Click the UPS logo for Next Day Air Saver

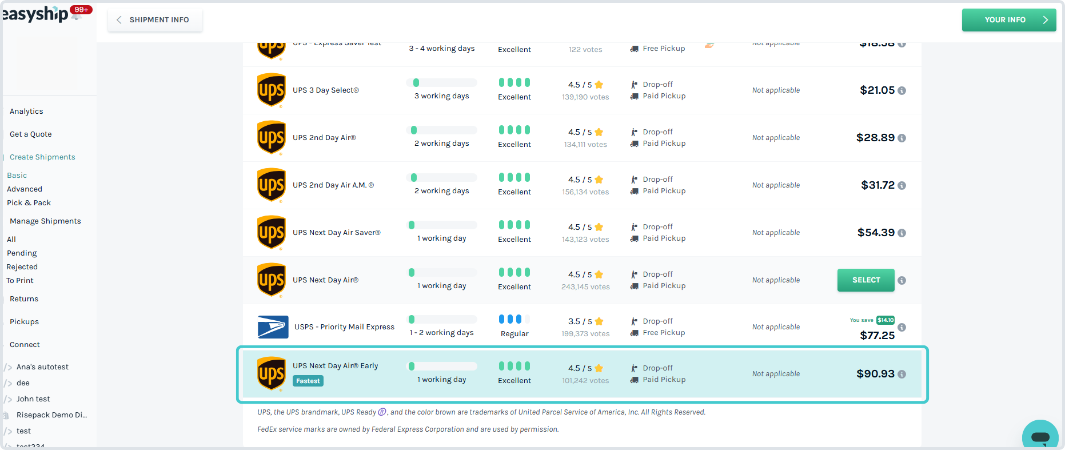pos(271,233)
